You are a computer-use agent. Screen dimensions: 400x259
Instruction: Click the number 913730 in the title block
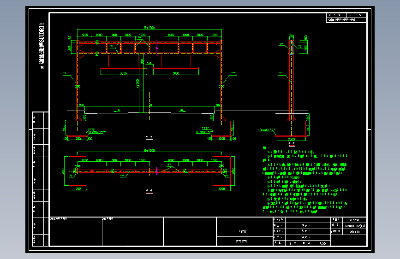[x=354, y=220]
